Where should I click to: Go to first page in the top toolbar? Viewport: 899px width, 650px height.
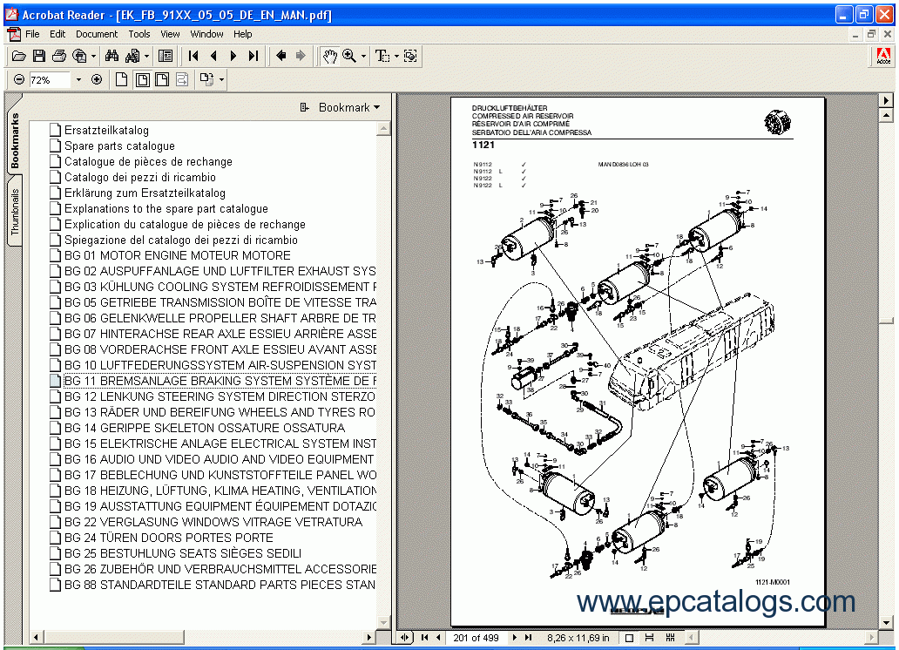click(193, 56)
